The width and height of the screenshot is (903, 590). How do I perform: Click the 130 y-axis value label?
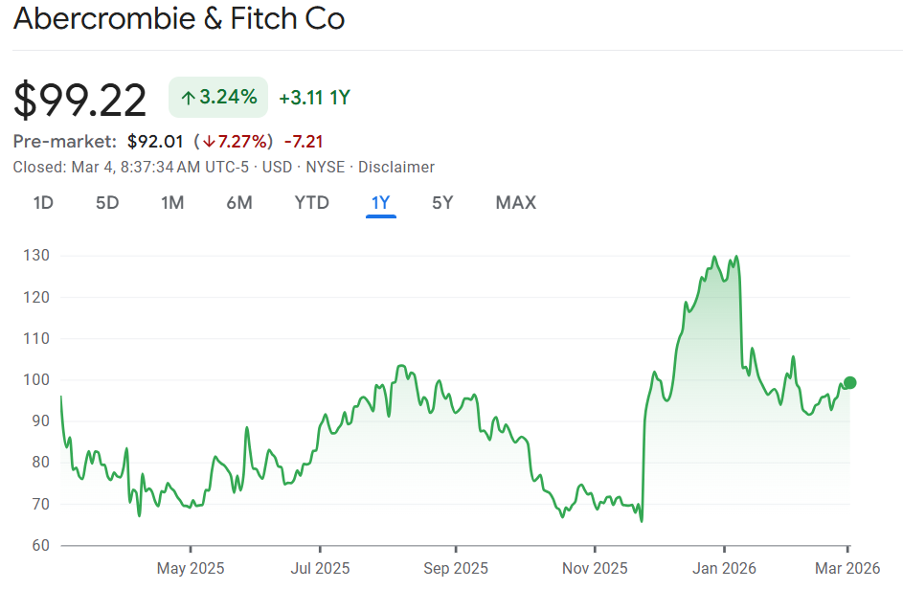(38, 256)
